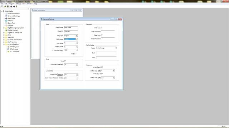229x128 pixels.
Task: Click the Write to radio toolbar icon
Action: tap(14, 6)
